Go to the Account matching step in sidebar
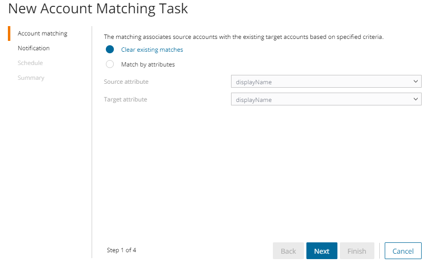This screenshot has width=432, height=266. pyautogui.click(x=42, y=33)
